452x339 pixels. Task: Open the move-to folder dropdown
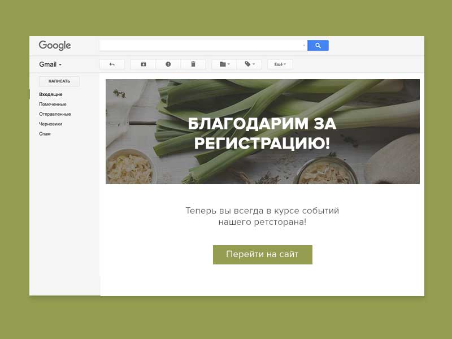(224, 64)
